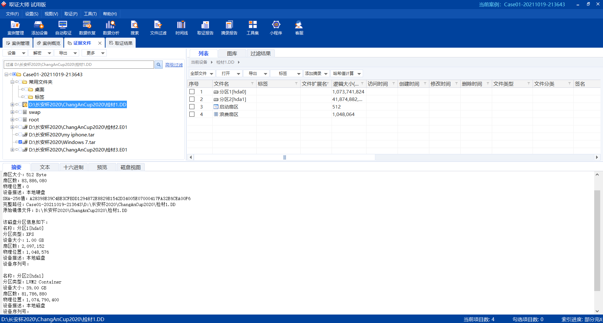Image resolution: width=603 pixels, height=323 pixels.
Task: Open the left panel 导出 dropdown
Action: (x=67, y=53)
